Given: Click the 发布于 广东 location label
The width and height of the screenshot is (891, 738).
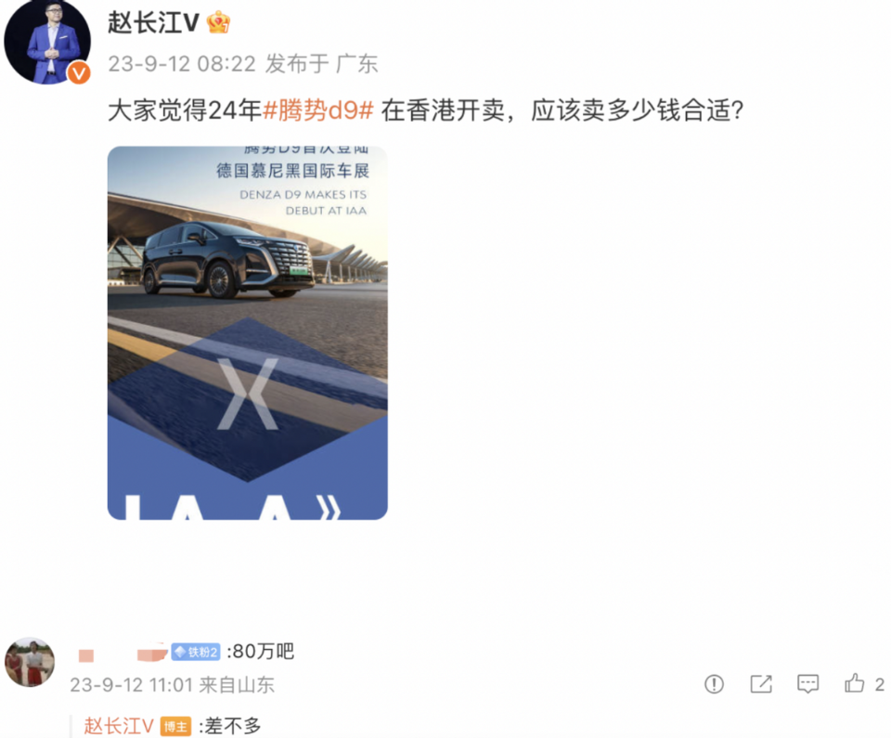Looking at the screenshot, I should [x=322, y=64].
